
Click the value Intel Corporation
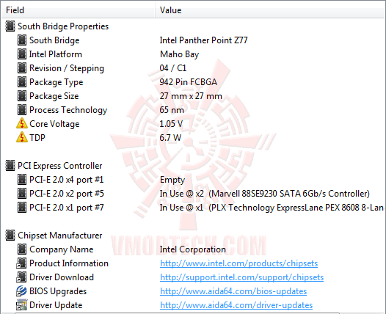coord(193,249)
